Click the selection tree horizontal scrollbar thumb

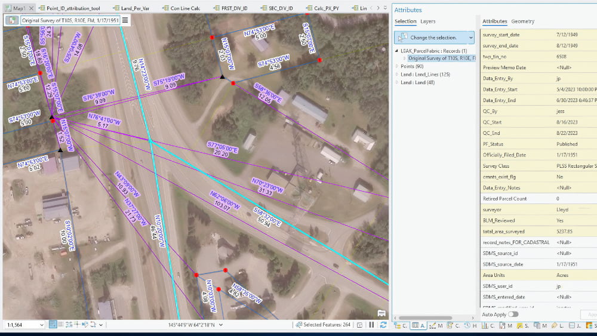pyautogui.click(x=425, y=317)
